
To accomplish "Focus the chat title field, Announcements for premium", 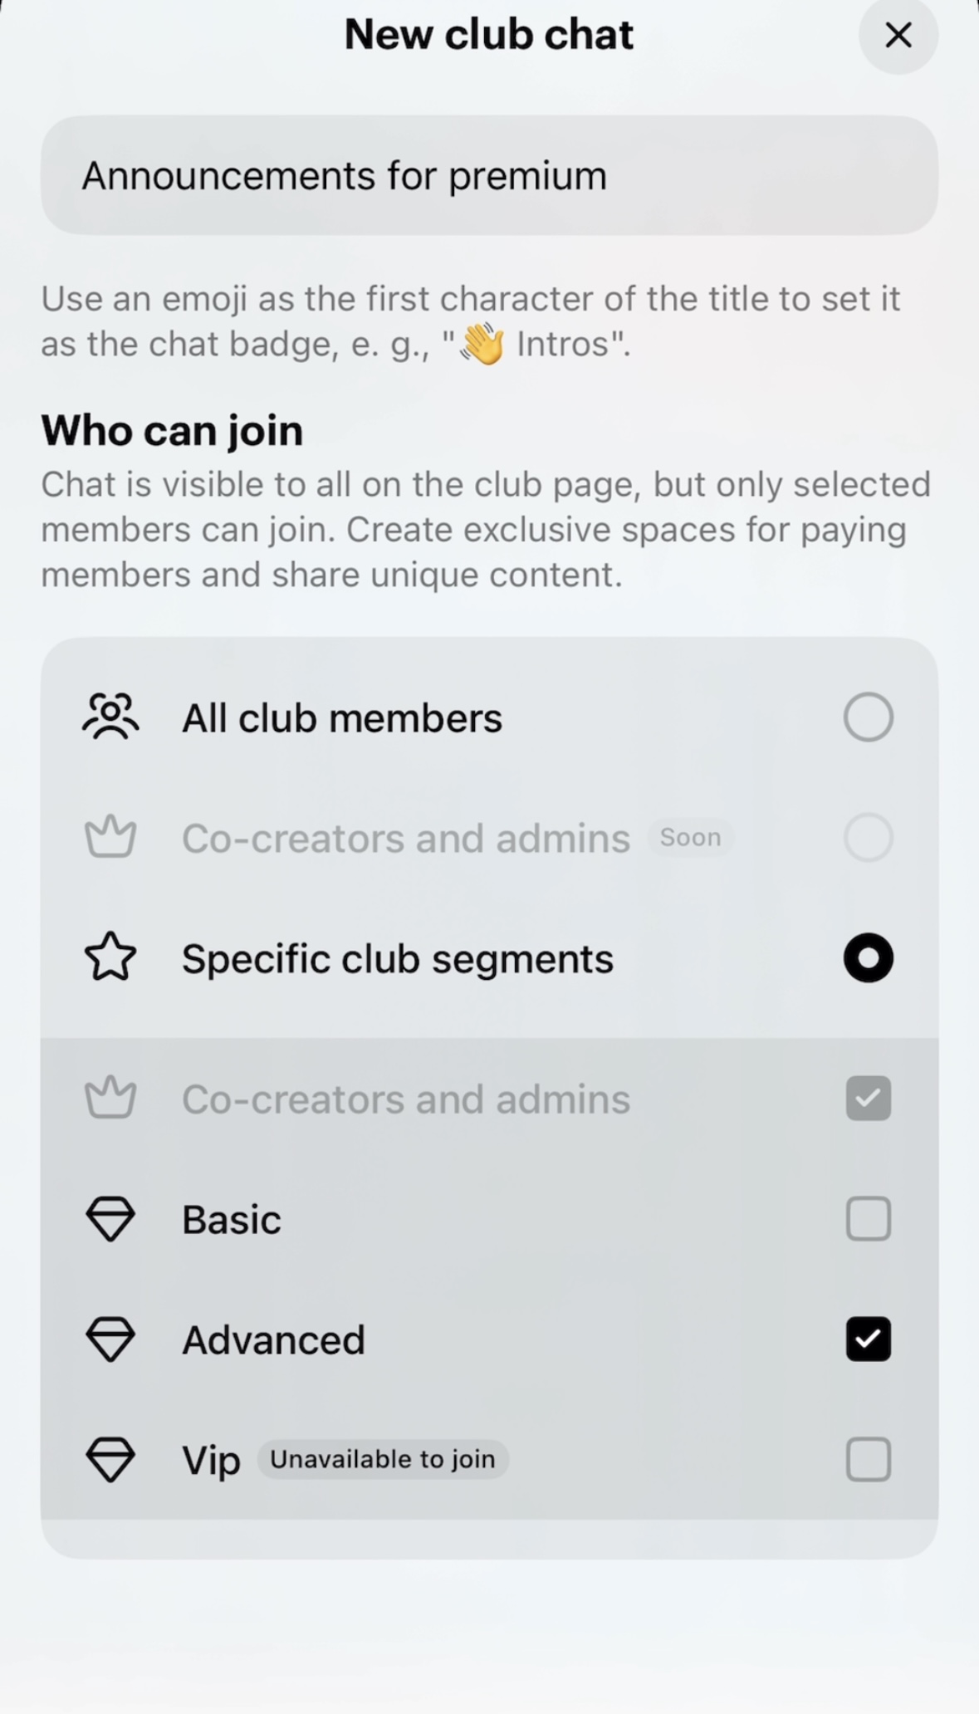I will [490, 175].
